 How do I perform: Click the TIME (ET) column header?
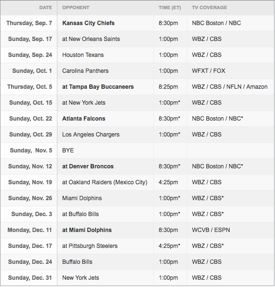coord(170,8)
